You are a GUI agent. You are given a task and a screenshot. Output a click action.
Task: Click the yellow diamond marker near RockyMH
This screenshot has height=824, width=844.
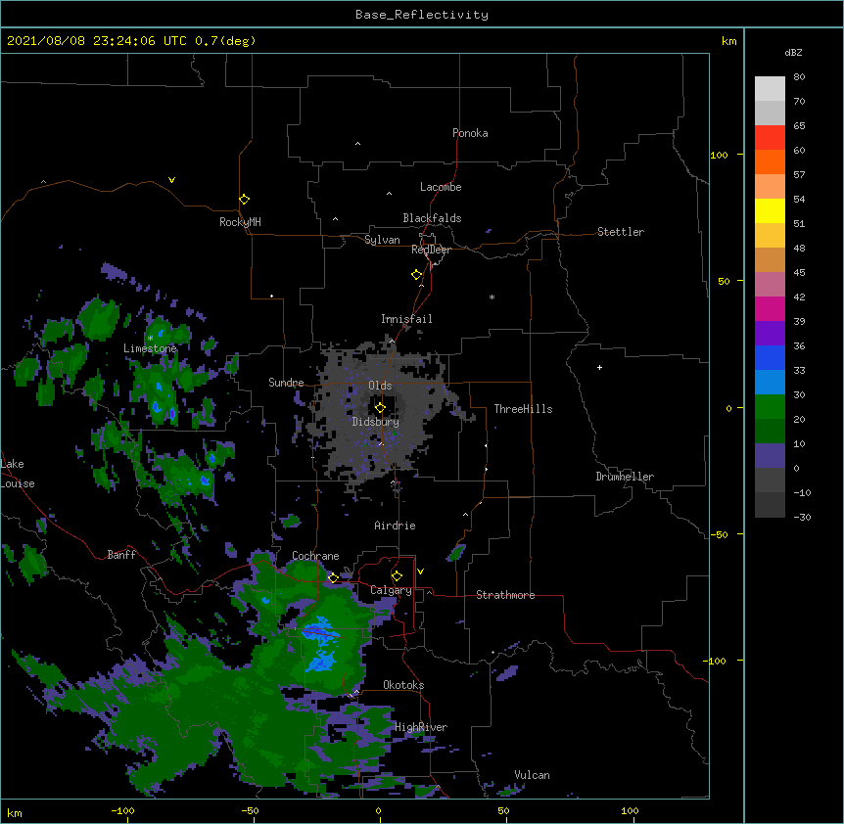tap(244, 199)
